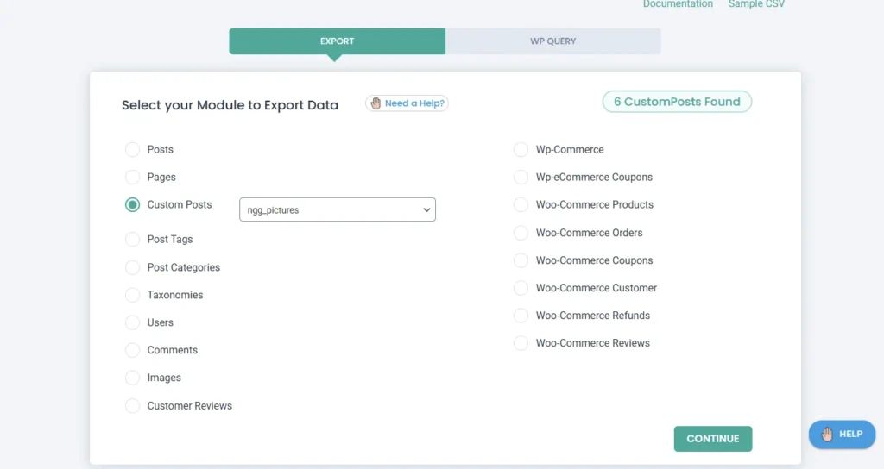Select the Customer Reviews radio button
Screen dimensions: 884x469
(132, 406)
